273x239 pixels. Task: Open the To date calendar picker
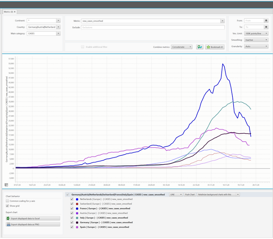pos(266,27)
